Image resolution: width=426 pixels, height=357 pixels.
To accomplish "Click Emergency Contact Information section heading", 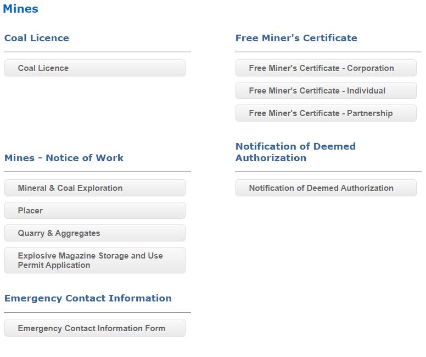I will pos(88,298).
